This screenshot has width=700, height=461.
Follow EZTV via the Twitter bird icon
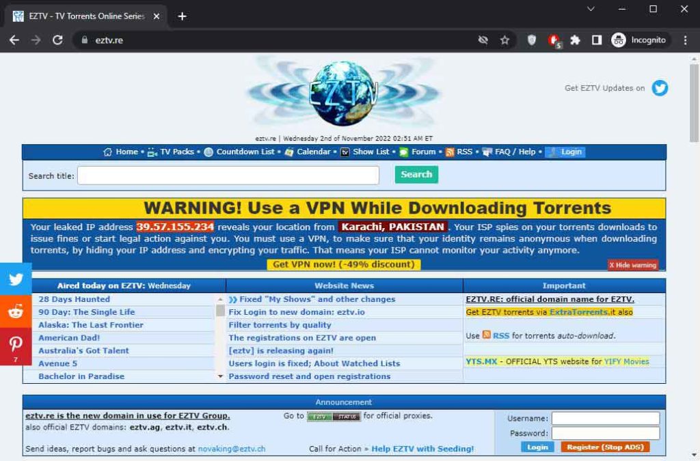click(658, 88)
